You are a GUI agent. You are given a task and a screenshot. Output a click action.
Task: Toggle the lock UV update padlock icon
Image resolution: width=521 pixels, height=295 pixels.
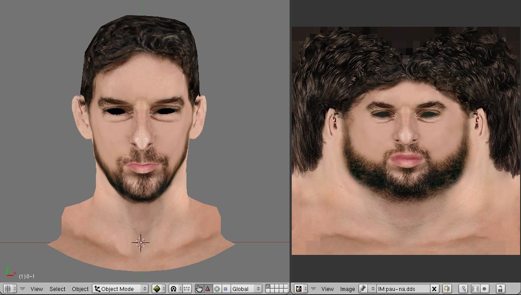point(500,289)
